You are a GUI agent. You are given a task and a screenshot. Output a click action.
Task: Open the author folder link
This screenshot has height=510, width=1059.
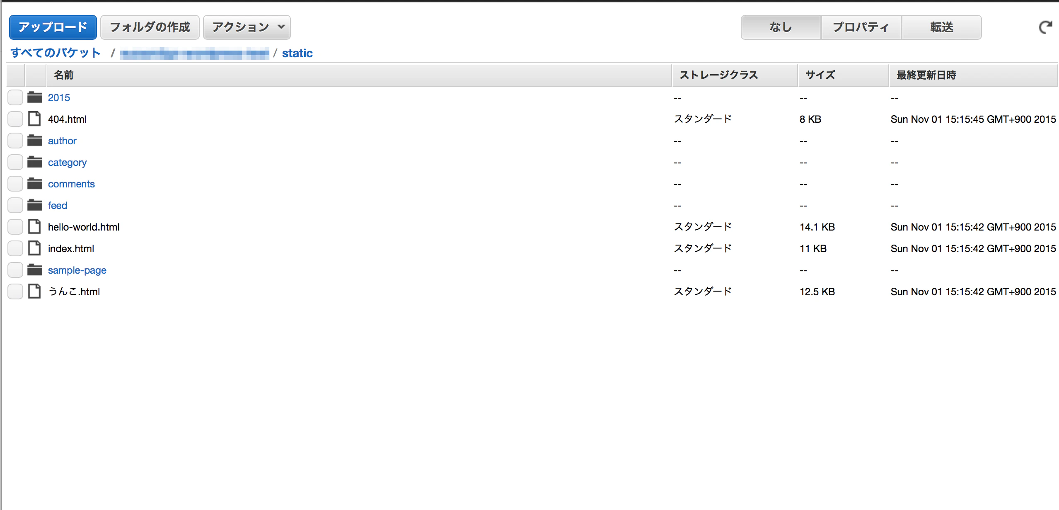click(62, 141)
